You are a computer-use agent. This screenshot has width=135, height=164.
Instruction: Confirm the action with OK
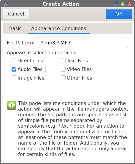119,14
